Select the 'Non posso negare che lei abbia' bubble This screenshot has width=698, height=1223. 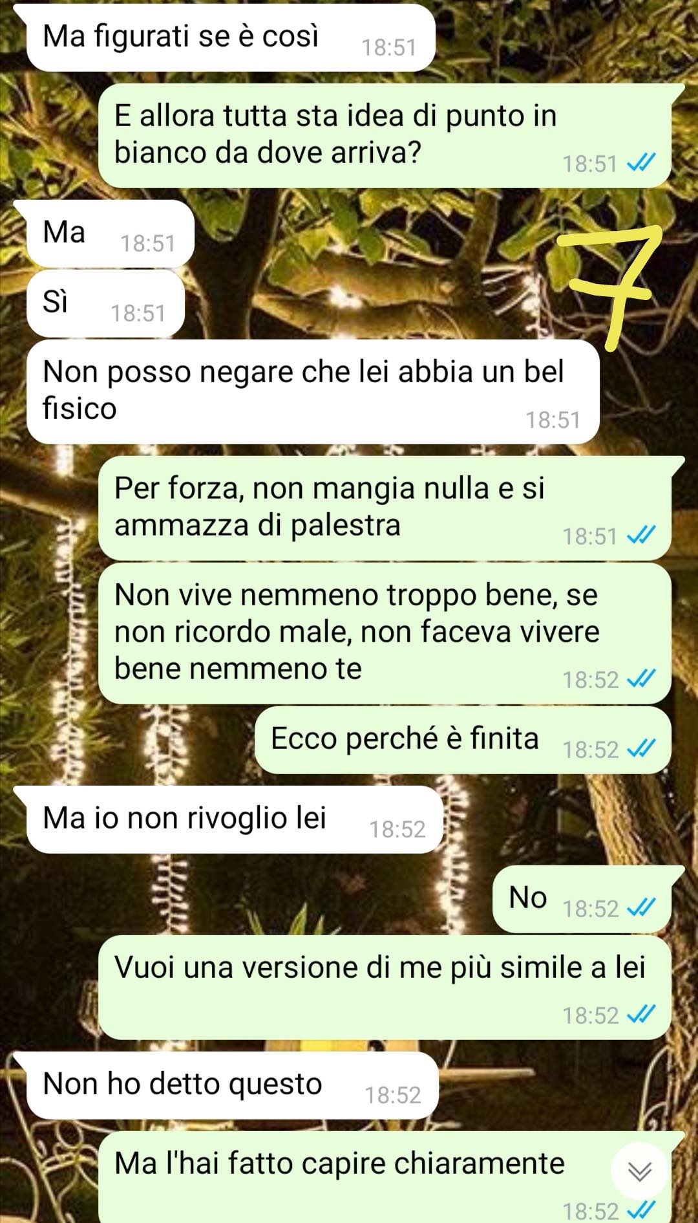pyautogui.click(x=313, y=391)
